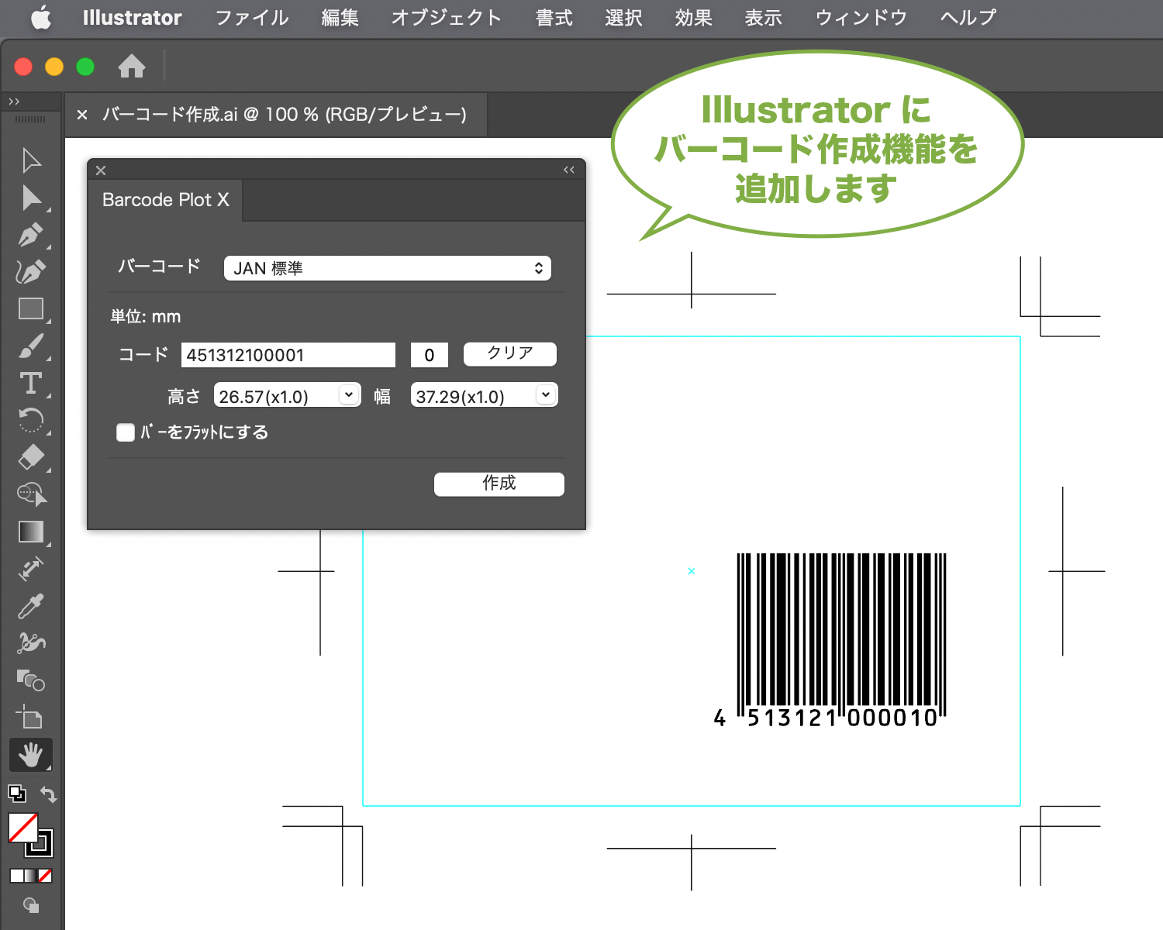Set fill mode to Gradient

click(x=31, y=876)
